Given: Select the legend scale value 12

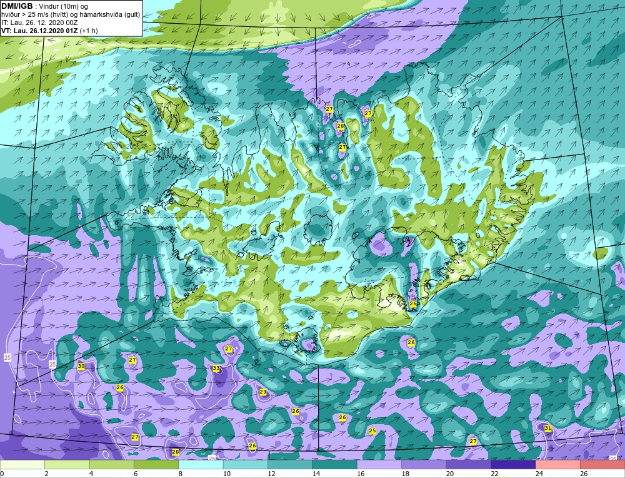Looking at the screenshot, I should coord(271,474).
